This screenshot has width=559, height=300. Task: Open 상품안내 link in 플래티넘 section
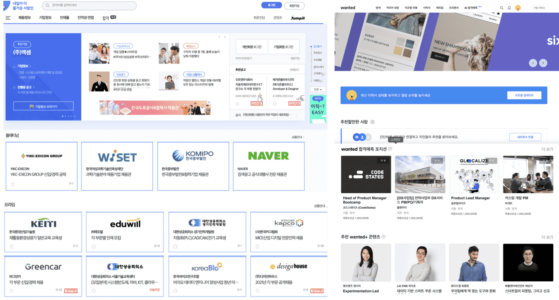pos(298,137)
